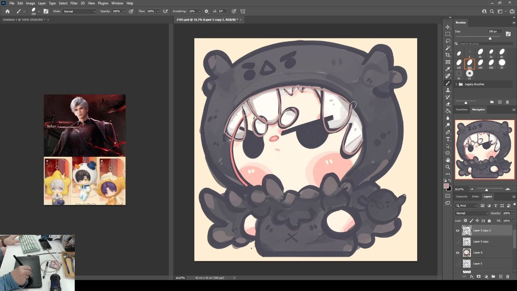Screen dimensions: 517x291
Task: Open layer blend mode Normal dropdown
Action: click(x=472, y=213)
